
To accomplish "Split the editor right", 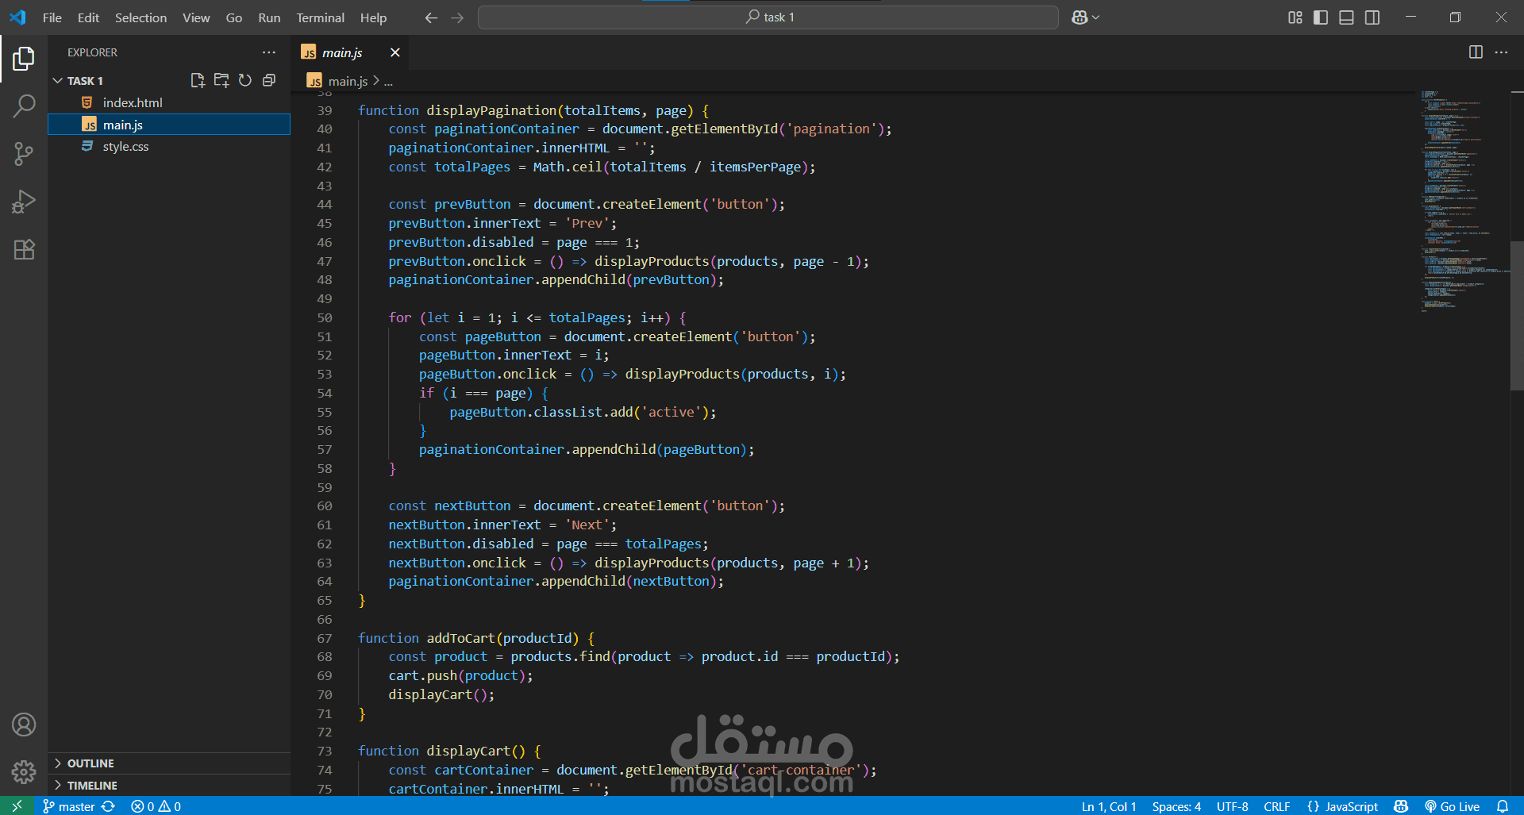I will click(1476, 52).
